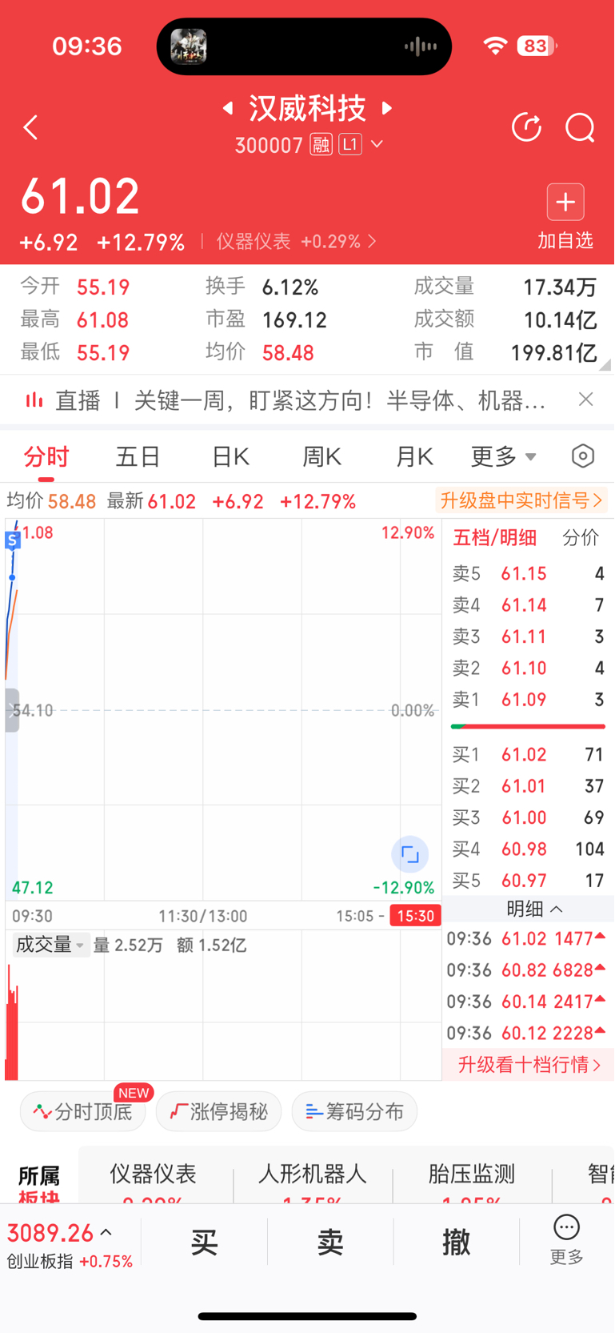Tap 买3 price 61.00
The image size is (615, 1333).
(x=524, y=817)
